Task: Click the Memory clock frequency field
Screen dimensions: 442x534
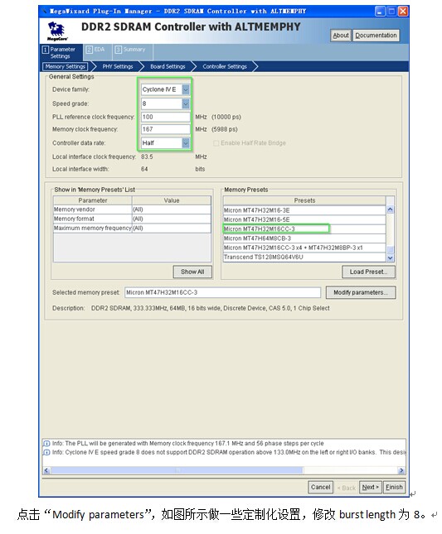Action: tap(166, 129)
